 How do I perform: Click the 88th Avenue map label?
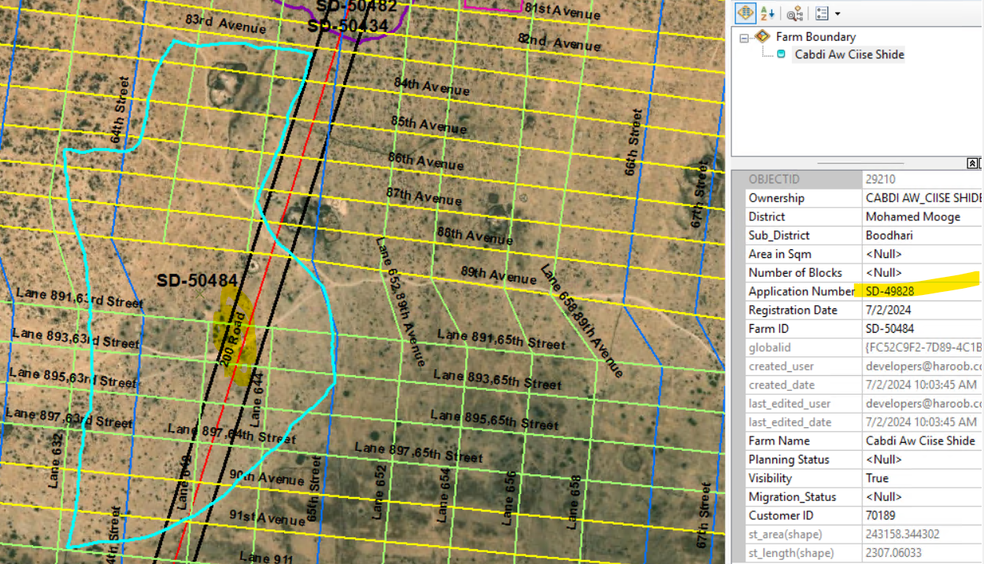[475, 234]
